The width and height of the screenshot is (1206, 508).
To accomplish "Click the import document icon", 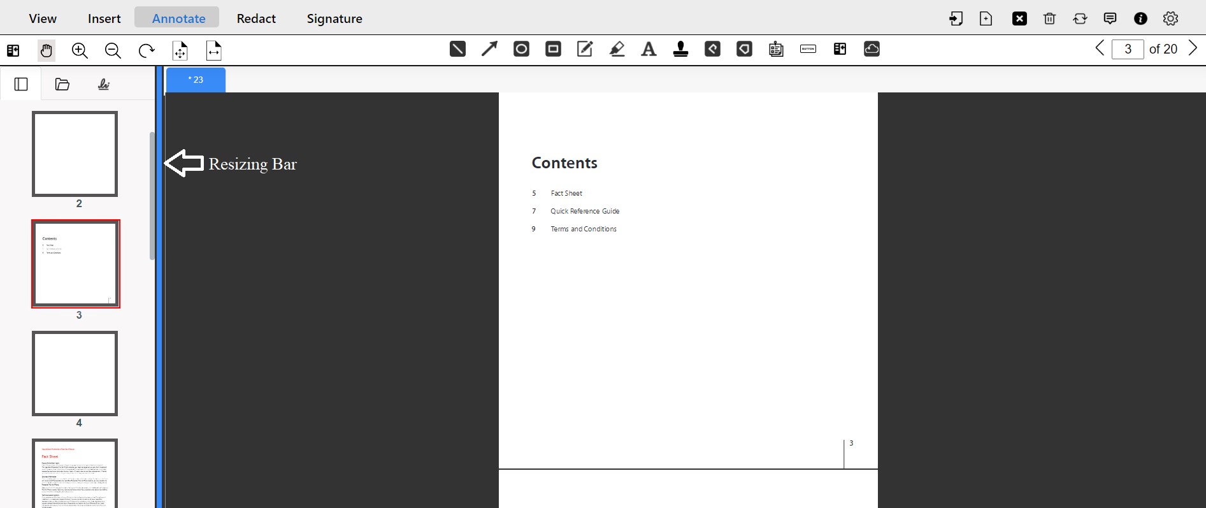I will click(956, 18).
